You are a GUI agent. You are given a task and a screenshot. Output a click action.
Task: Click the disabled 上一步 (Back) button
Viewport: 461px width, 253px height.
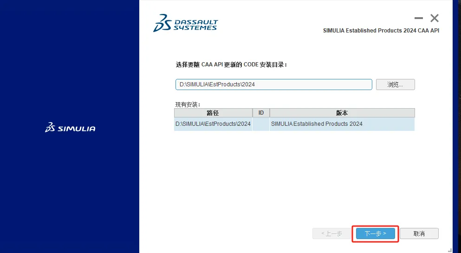pos(332,234)
